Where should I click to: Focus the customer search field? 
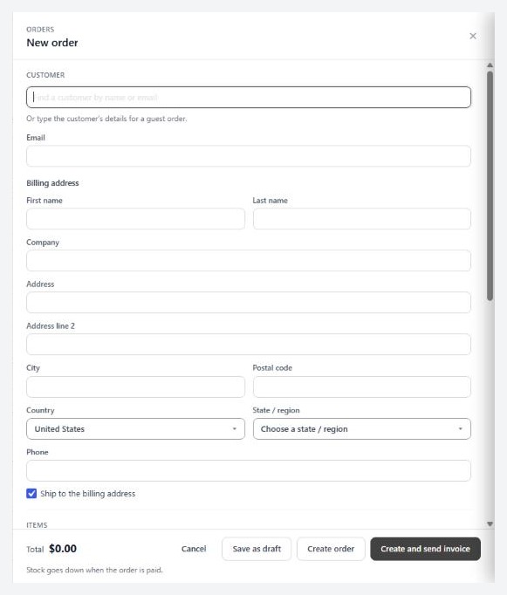(249, 97)
